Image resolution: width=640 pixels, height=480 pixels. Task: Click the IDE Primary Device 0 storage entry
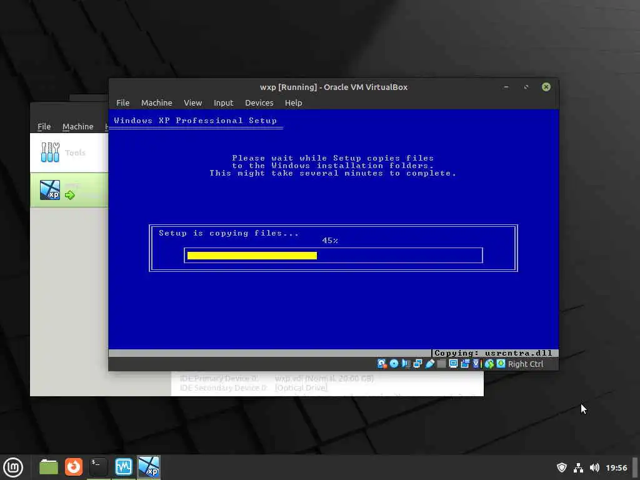coord(277,378)
